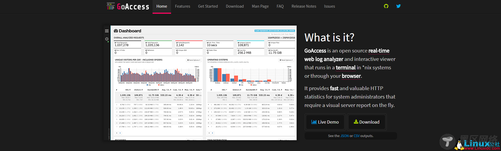
Task: Click the Live Demo button
Action: coord(325,122)
